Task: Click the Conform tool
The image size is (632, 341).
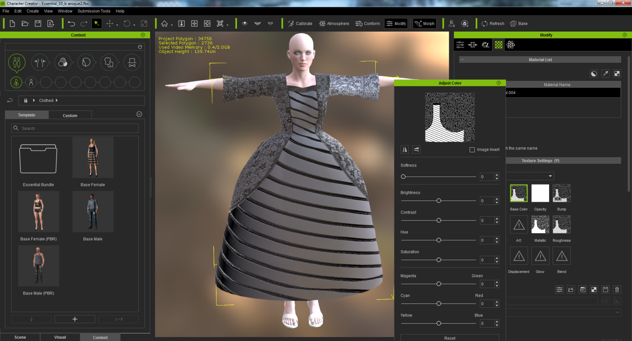Action: click(x=367, y=24)
